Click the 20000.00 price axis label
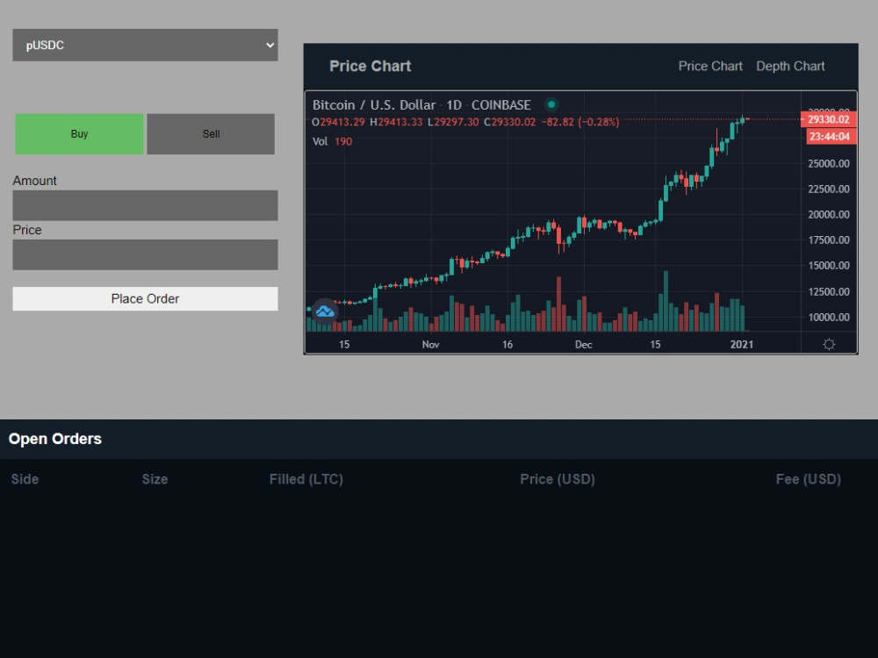The height and width of the screenshot is (658, 878). (x=828, y=215)
